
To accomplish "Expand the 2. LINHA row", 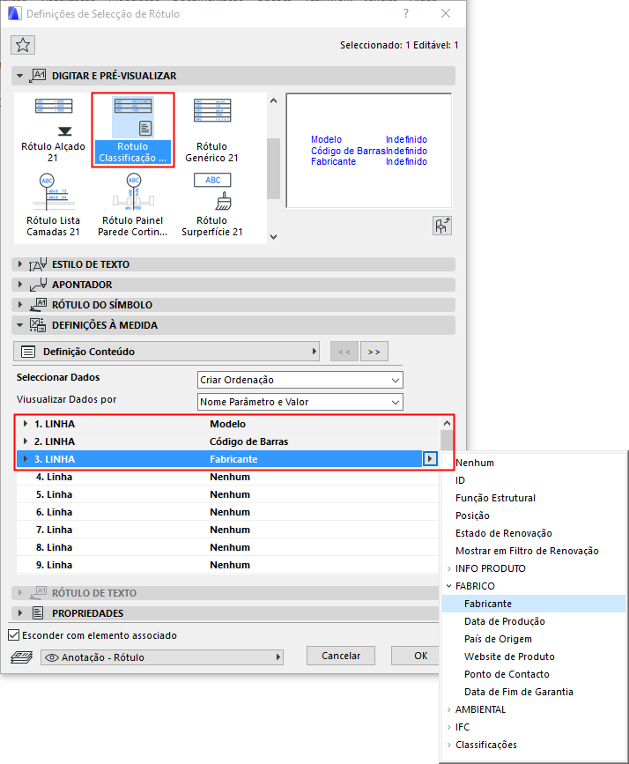I will pyautogui.click(x=26, y=441).
